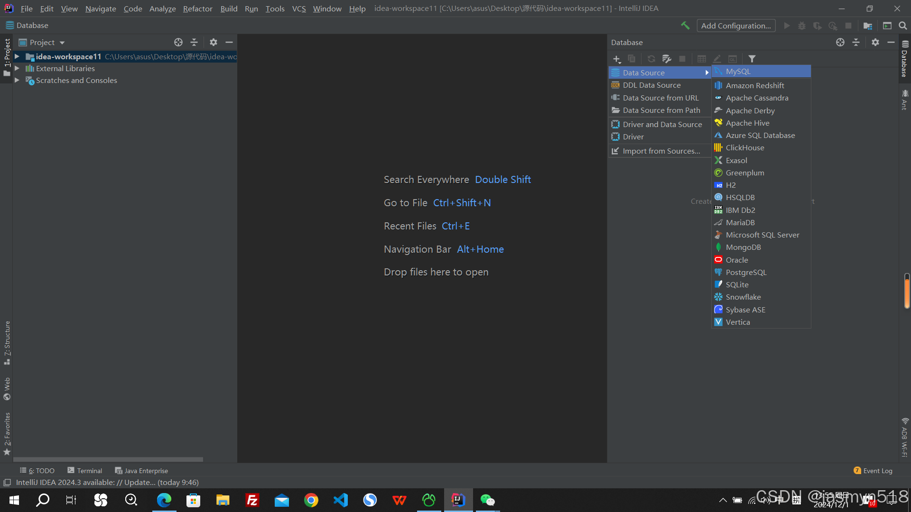
Task: Open Chrome from the Windows taskbar
Action: [311, 500]
